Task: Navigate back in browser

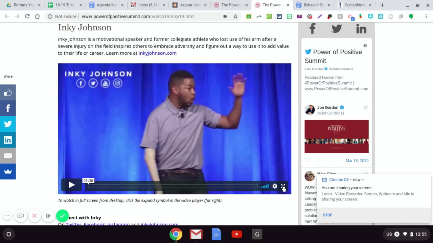Action: pos(7,16)
